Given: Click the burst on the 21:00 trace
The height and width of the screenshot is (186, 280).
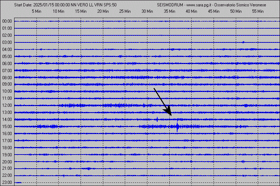Looking at the screenshot, I should 89,168.
